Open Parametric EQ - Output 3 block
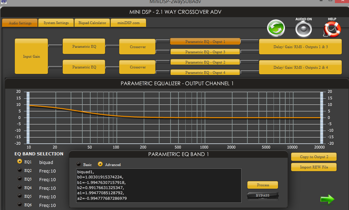 click(x=205, y=52)
